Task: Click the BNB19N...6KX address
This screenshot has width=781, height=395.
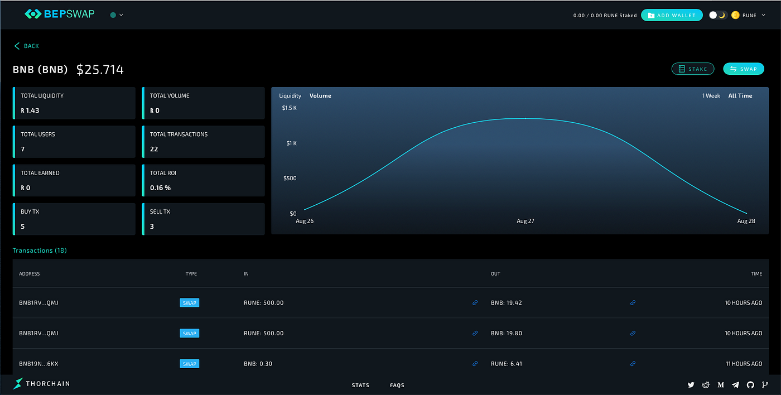Action: (38, 364)
